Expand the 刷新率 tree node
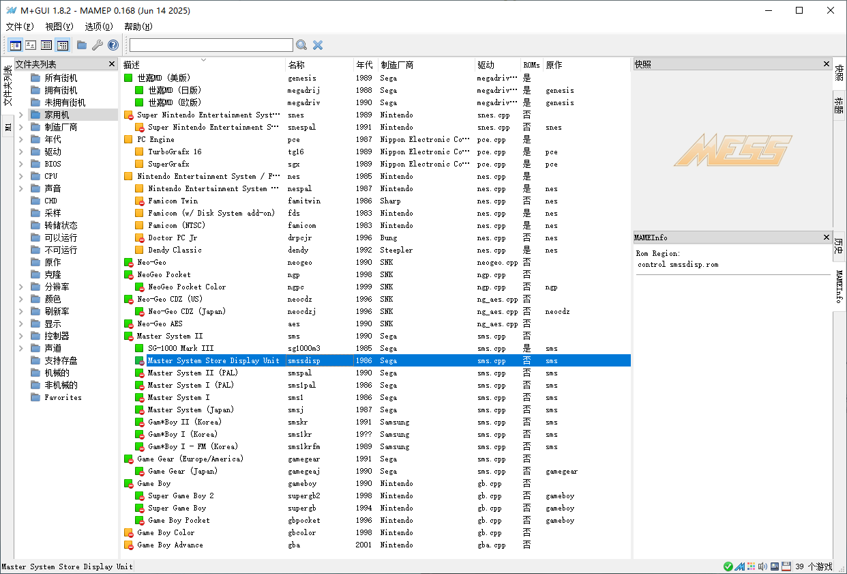847x574 pixels. point(21,311)
